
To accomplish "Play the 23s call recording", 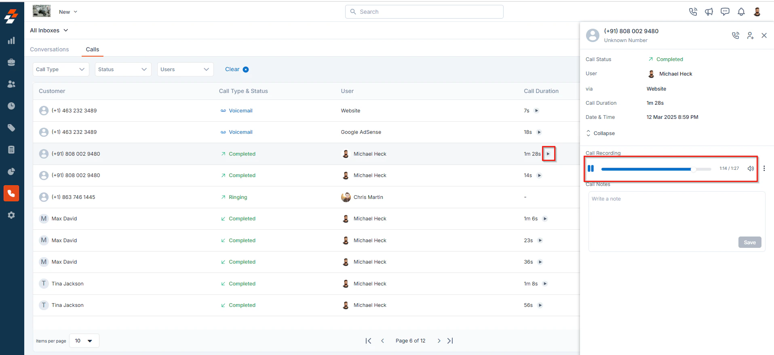I will coord(540,241).
